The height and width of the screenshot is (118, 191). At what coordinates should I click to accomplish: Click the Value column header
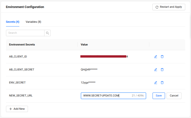84,44
